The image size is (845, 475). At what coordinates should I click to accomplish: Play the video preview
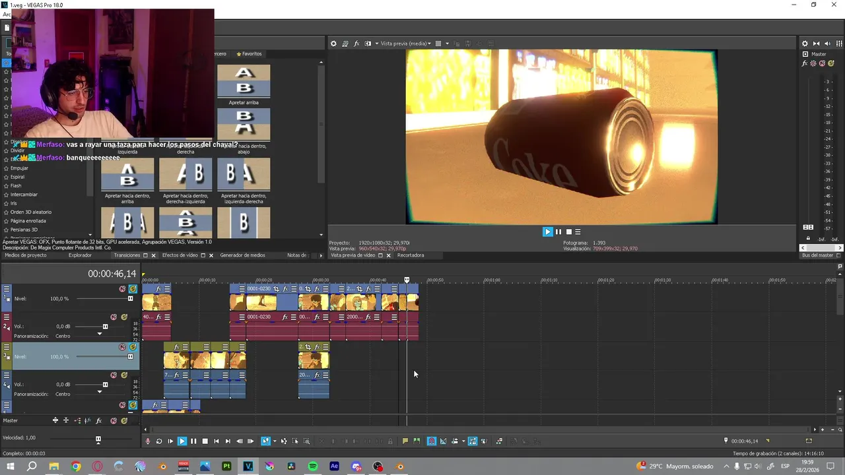pyautogui.click(x=547, y=232)
